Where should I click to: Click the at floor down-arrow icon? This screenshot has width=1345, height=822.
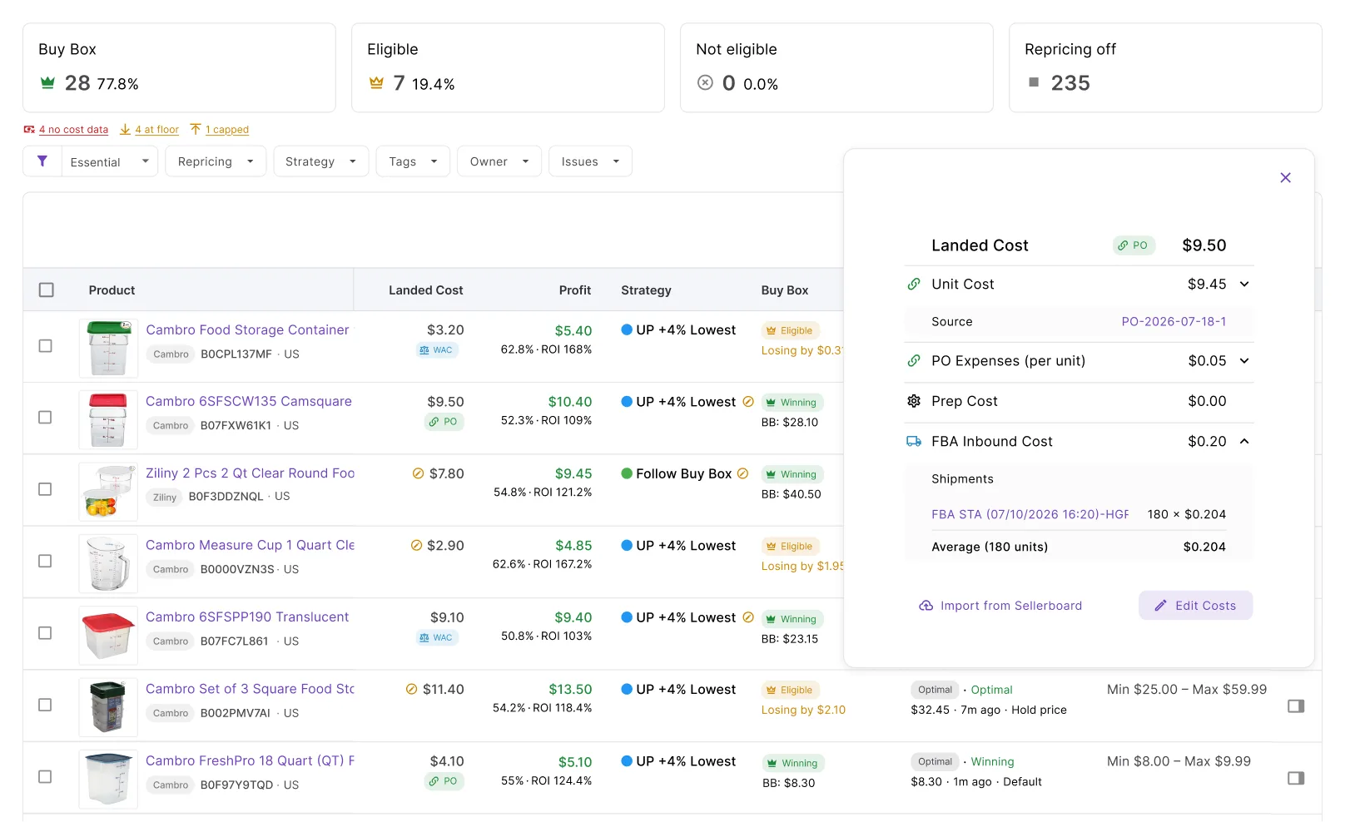point(126,130)
